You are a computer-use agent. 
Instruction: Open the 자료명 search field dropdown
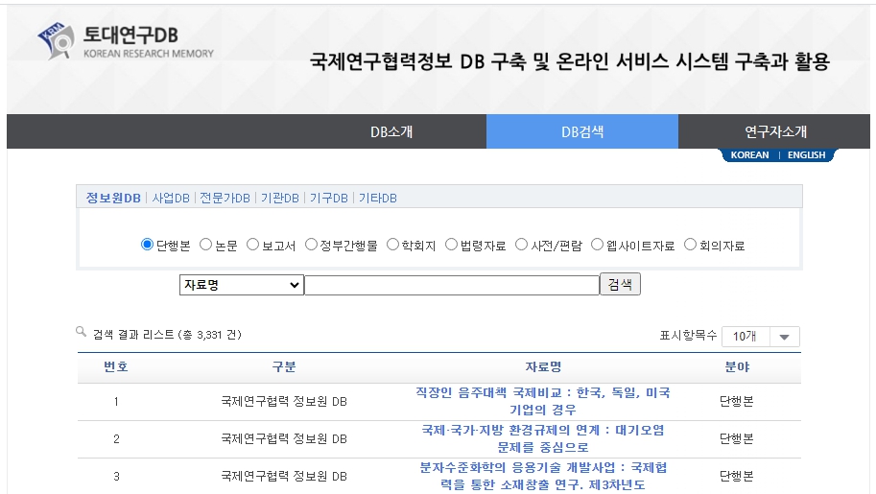(241, 285)
